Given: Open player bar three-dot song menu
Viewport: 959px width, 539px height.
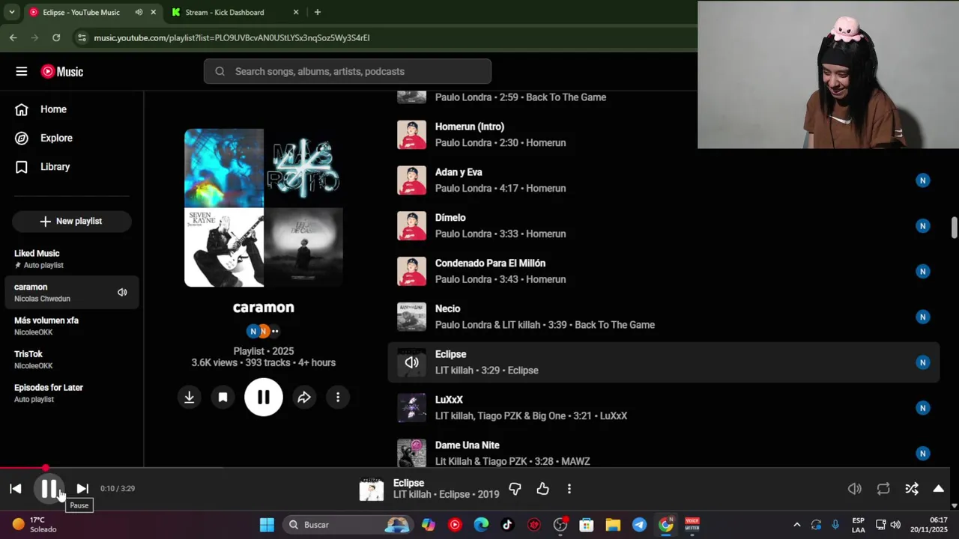Looking at the screenshot, I should [569, 489].
